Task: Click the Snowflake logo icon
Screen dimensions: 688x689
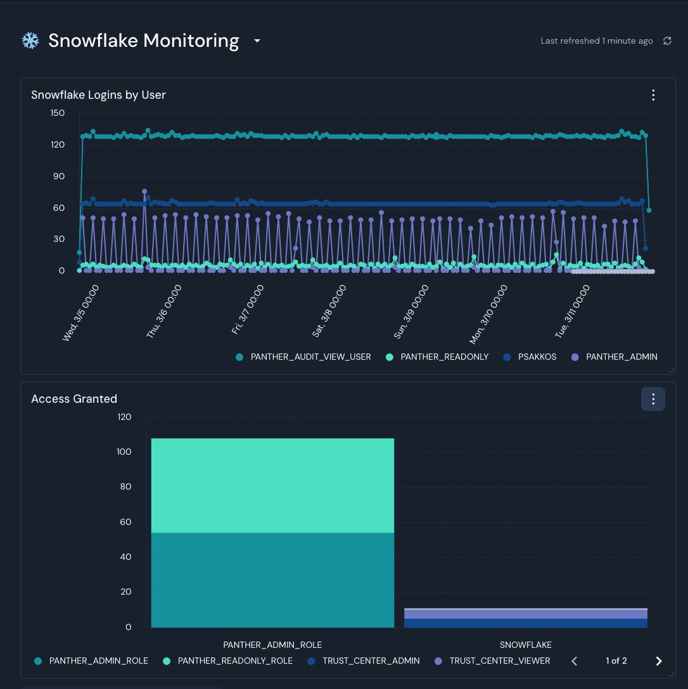Action: [x=30, y=41]
